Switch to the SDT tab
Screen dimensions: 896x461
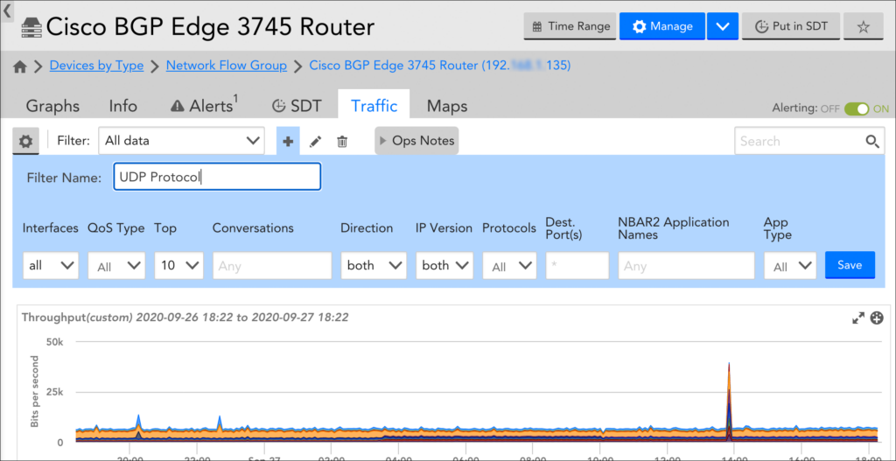coord(297,106)
